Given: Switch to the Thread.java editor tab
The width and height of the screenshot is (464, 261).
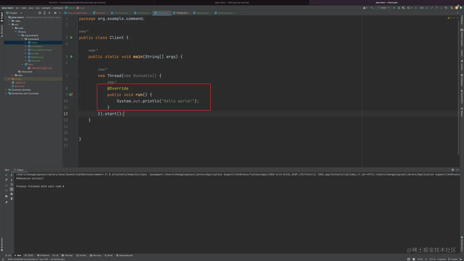Looking at the screenshot, I should [182, 13].
